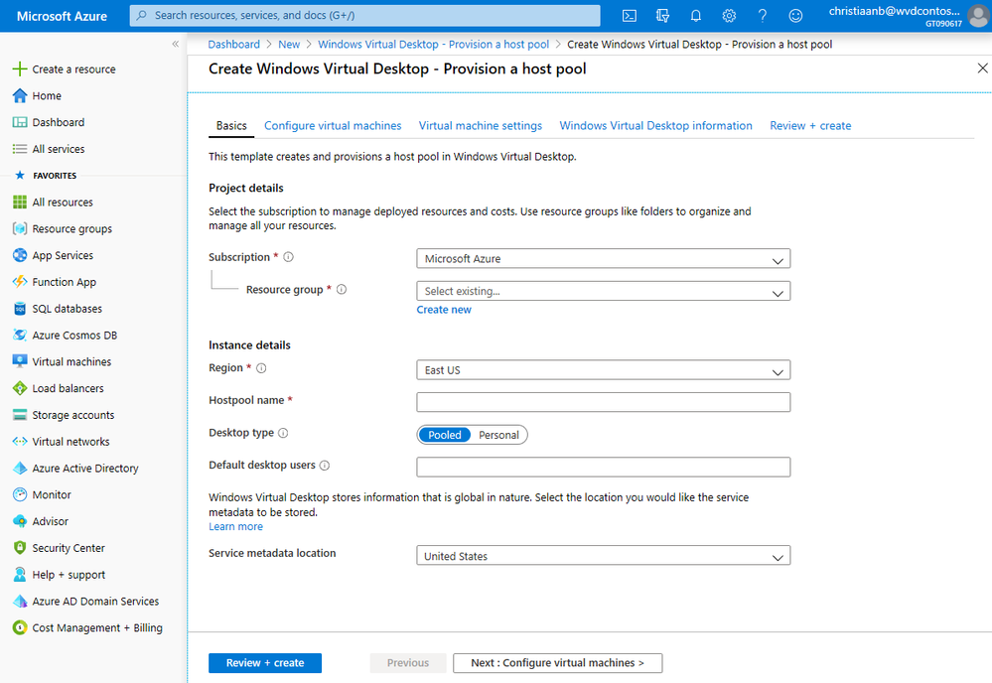The height and width of the screenshot is (683, 992).
Task: Go to Dashboard via breadcrumb
Action: 234,45
